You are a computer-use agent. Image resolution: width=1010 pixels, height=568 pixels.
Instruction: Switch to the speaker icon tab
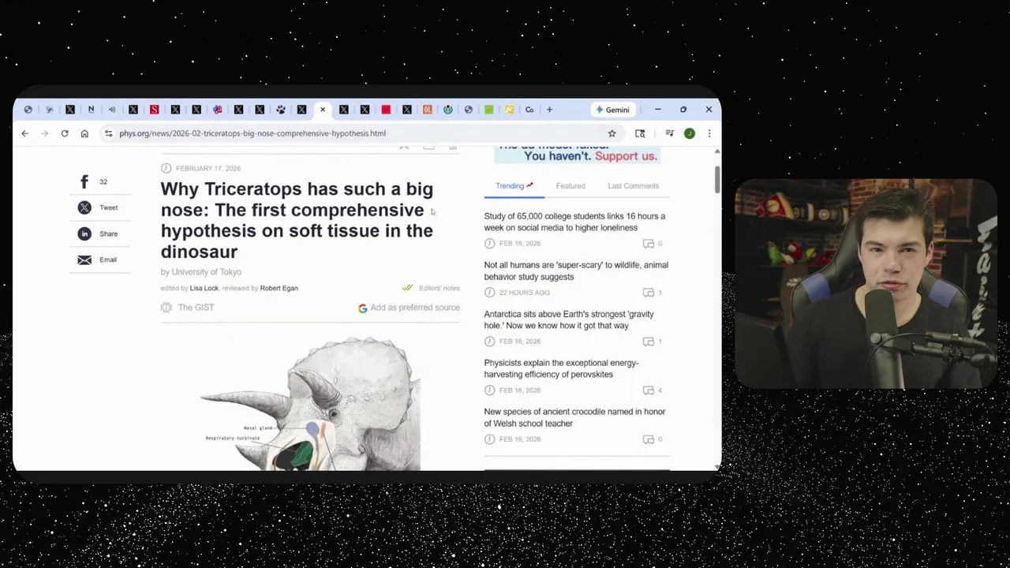click(x=112, y=110)
